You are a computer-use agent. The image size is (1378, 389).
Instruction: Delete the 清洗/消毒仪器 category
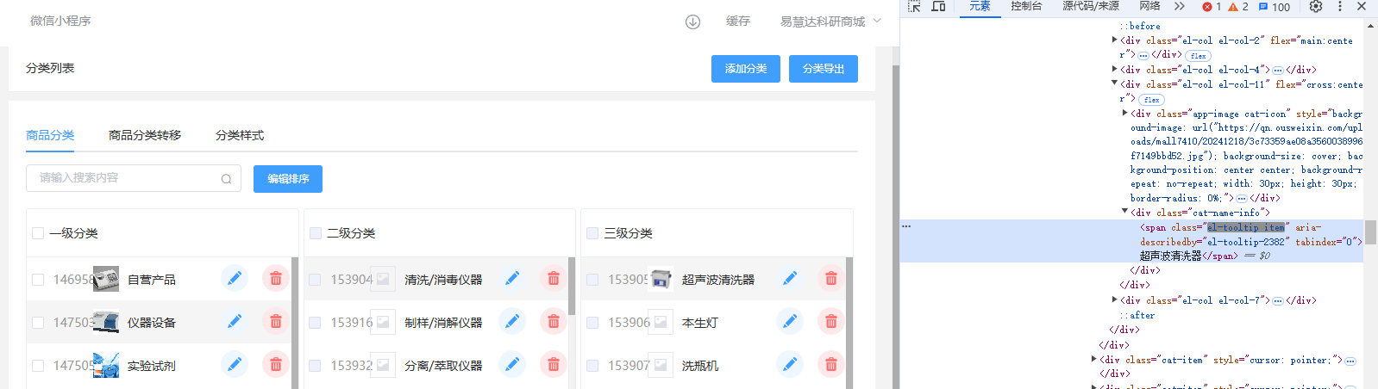tap(554, 278)
